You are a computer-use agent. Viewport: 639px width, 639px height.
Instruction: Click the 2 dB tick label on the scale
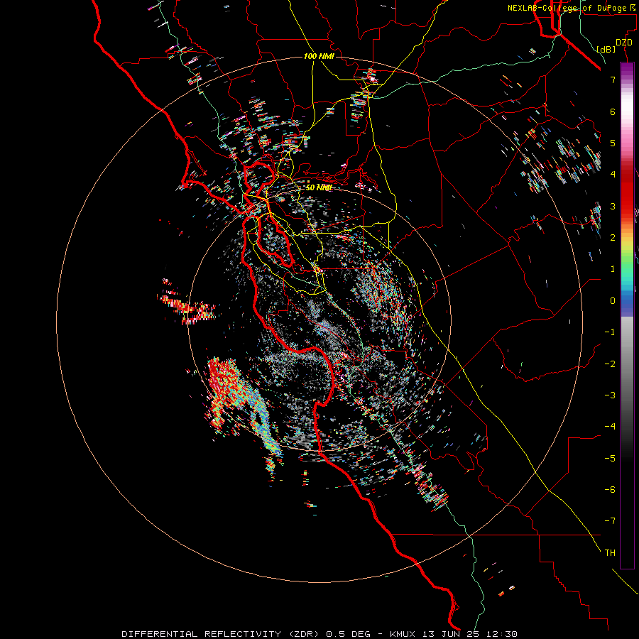(x=613, y=238)
